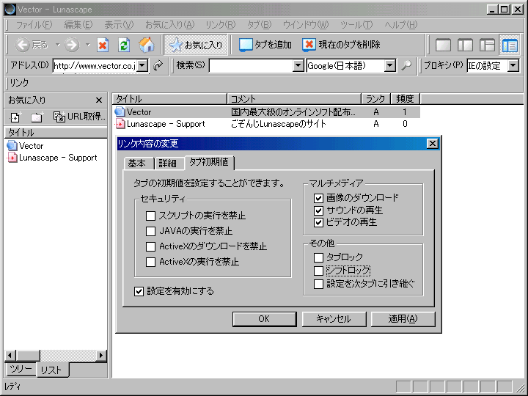Sort by コメント column header
Screen dimensions: 528x396
tap(294, 99)
